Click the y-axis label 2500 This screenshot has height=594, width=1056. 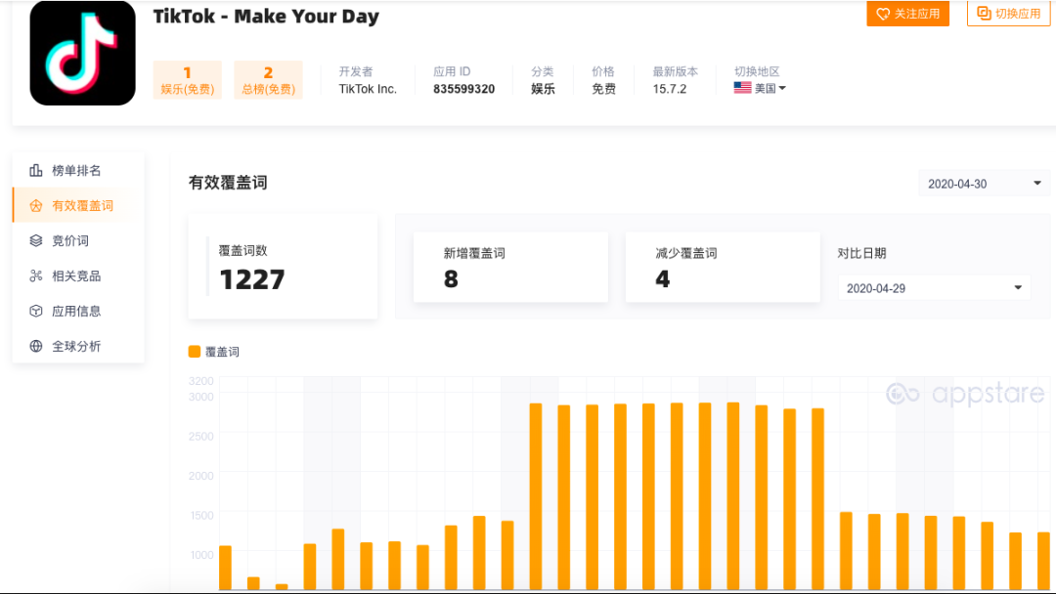pyautogui.click(x=201, y=436)
